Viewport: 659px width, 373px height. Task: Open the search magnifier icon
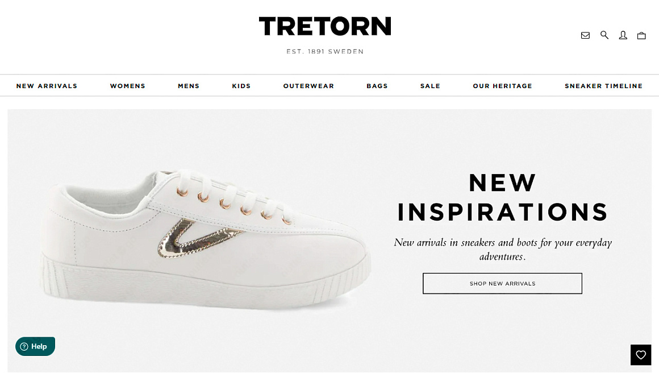click(604, 35)
